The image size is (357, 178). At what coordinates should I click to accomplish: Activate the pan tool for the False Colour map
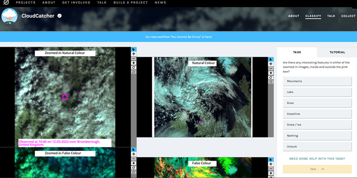click(x=271, y=164)
